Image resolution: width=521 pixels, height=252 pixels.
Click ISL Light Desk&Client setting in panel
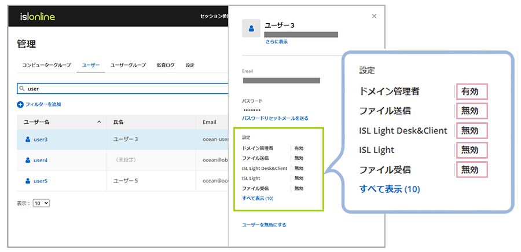coord(273,169)
